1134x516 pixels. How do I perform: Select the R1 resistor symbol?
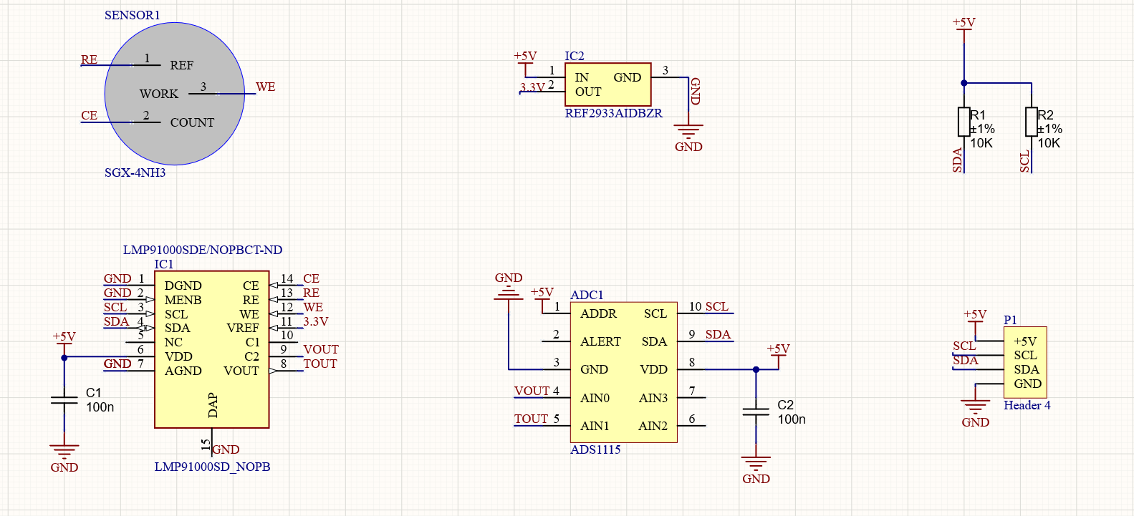964,122
